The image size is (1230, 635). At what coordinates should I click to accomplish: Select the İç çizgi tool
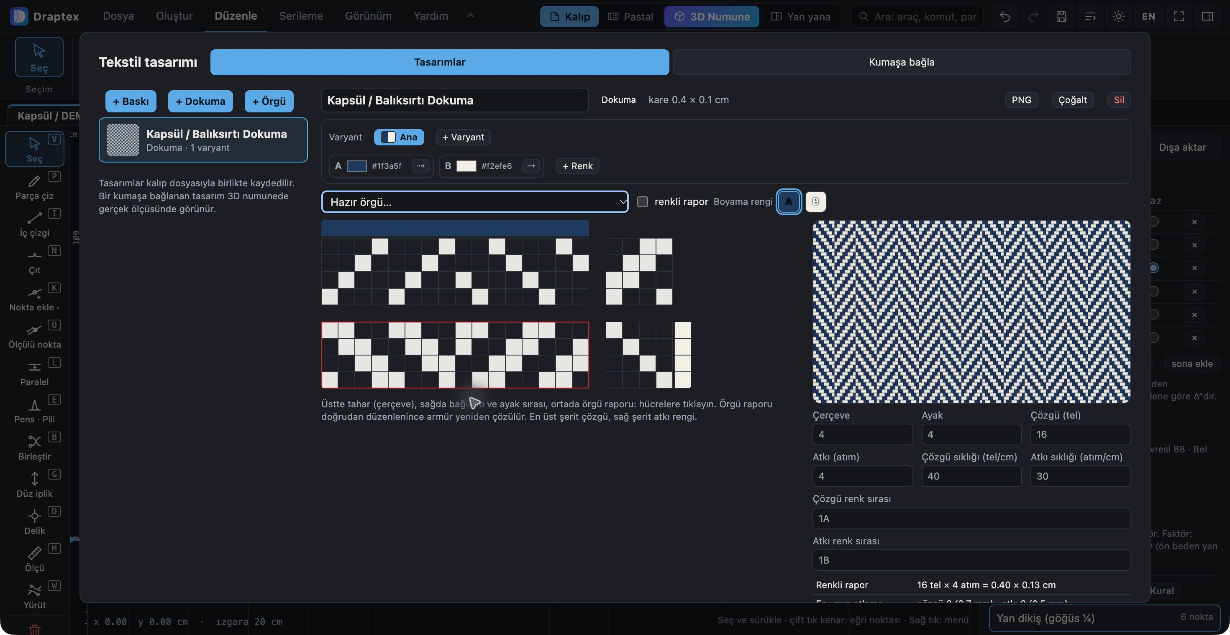coord(34,224)
